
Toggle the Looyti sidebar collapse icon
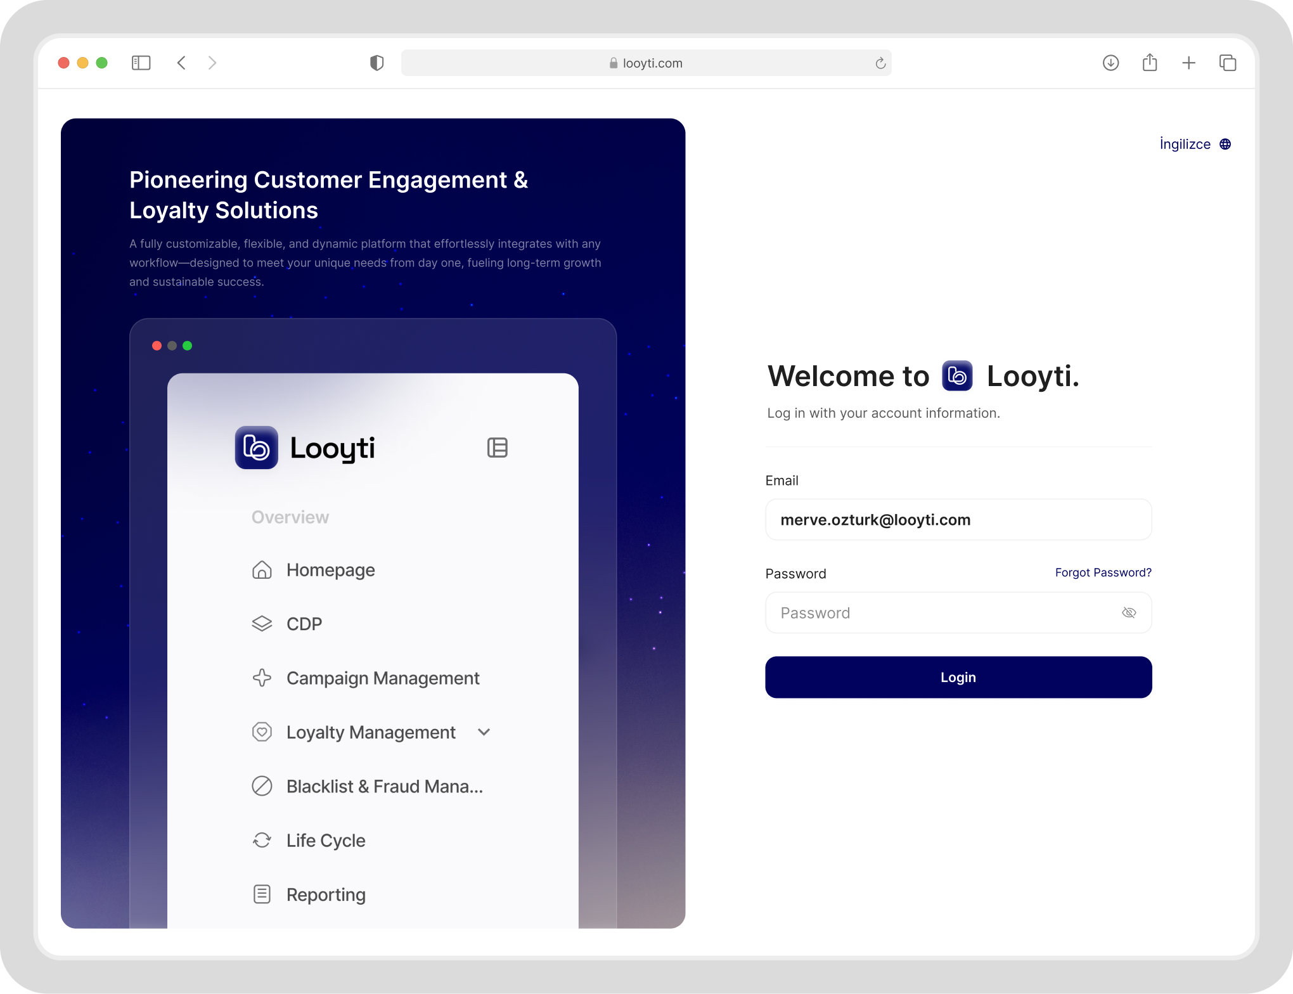tap(498, 448)
